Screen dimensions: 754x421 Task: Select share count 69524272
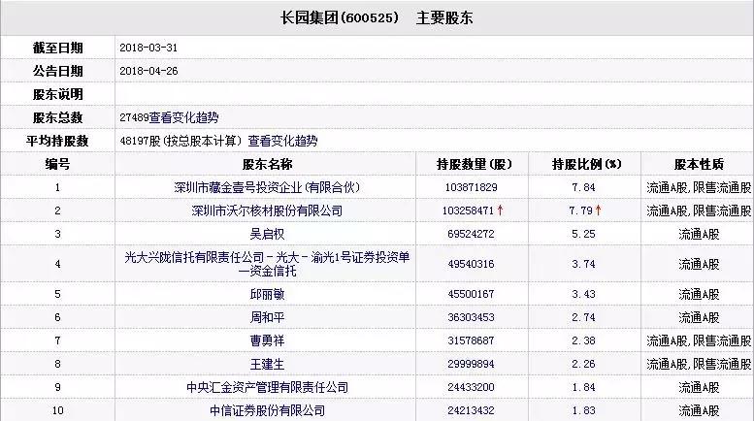pyautogui.click(x=472, y=234)
